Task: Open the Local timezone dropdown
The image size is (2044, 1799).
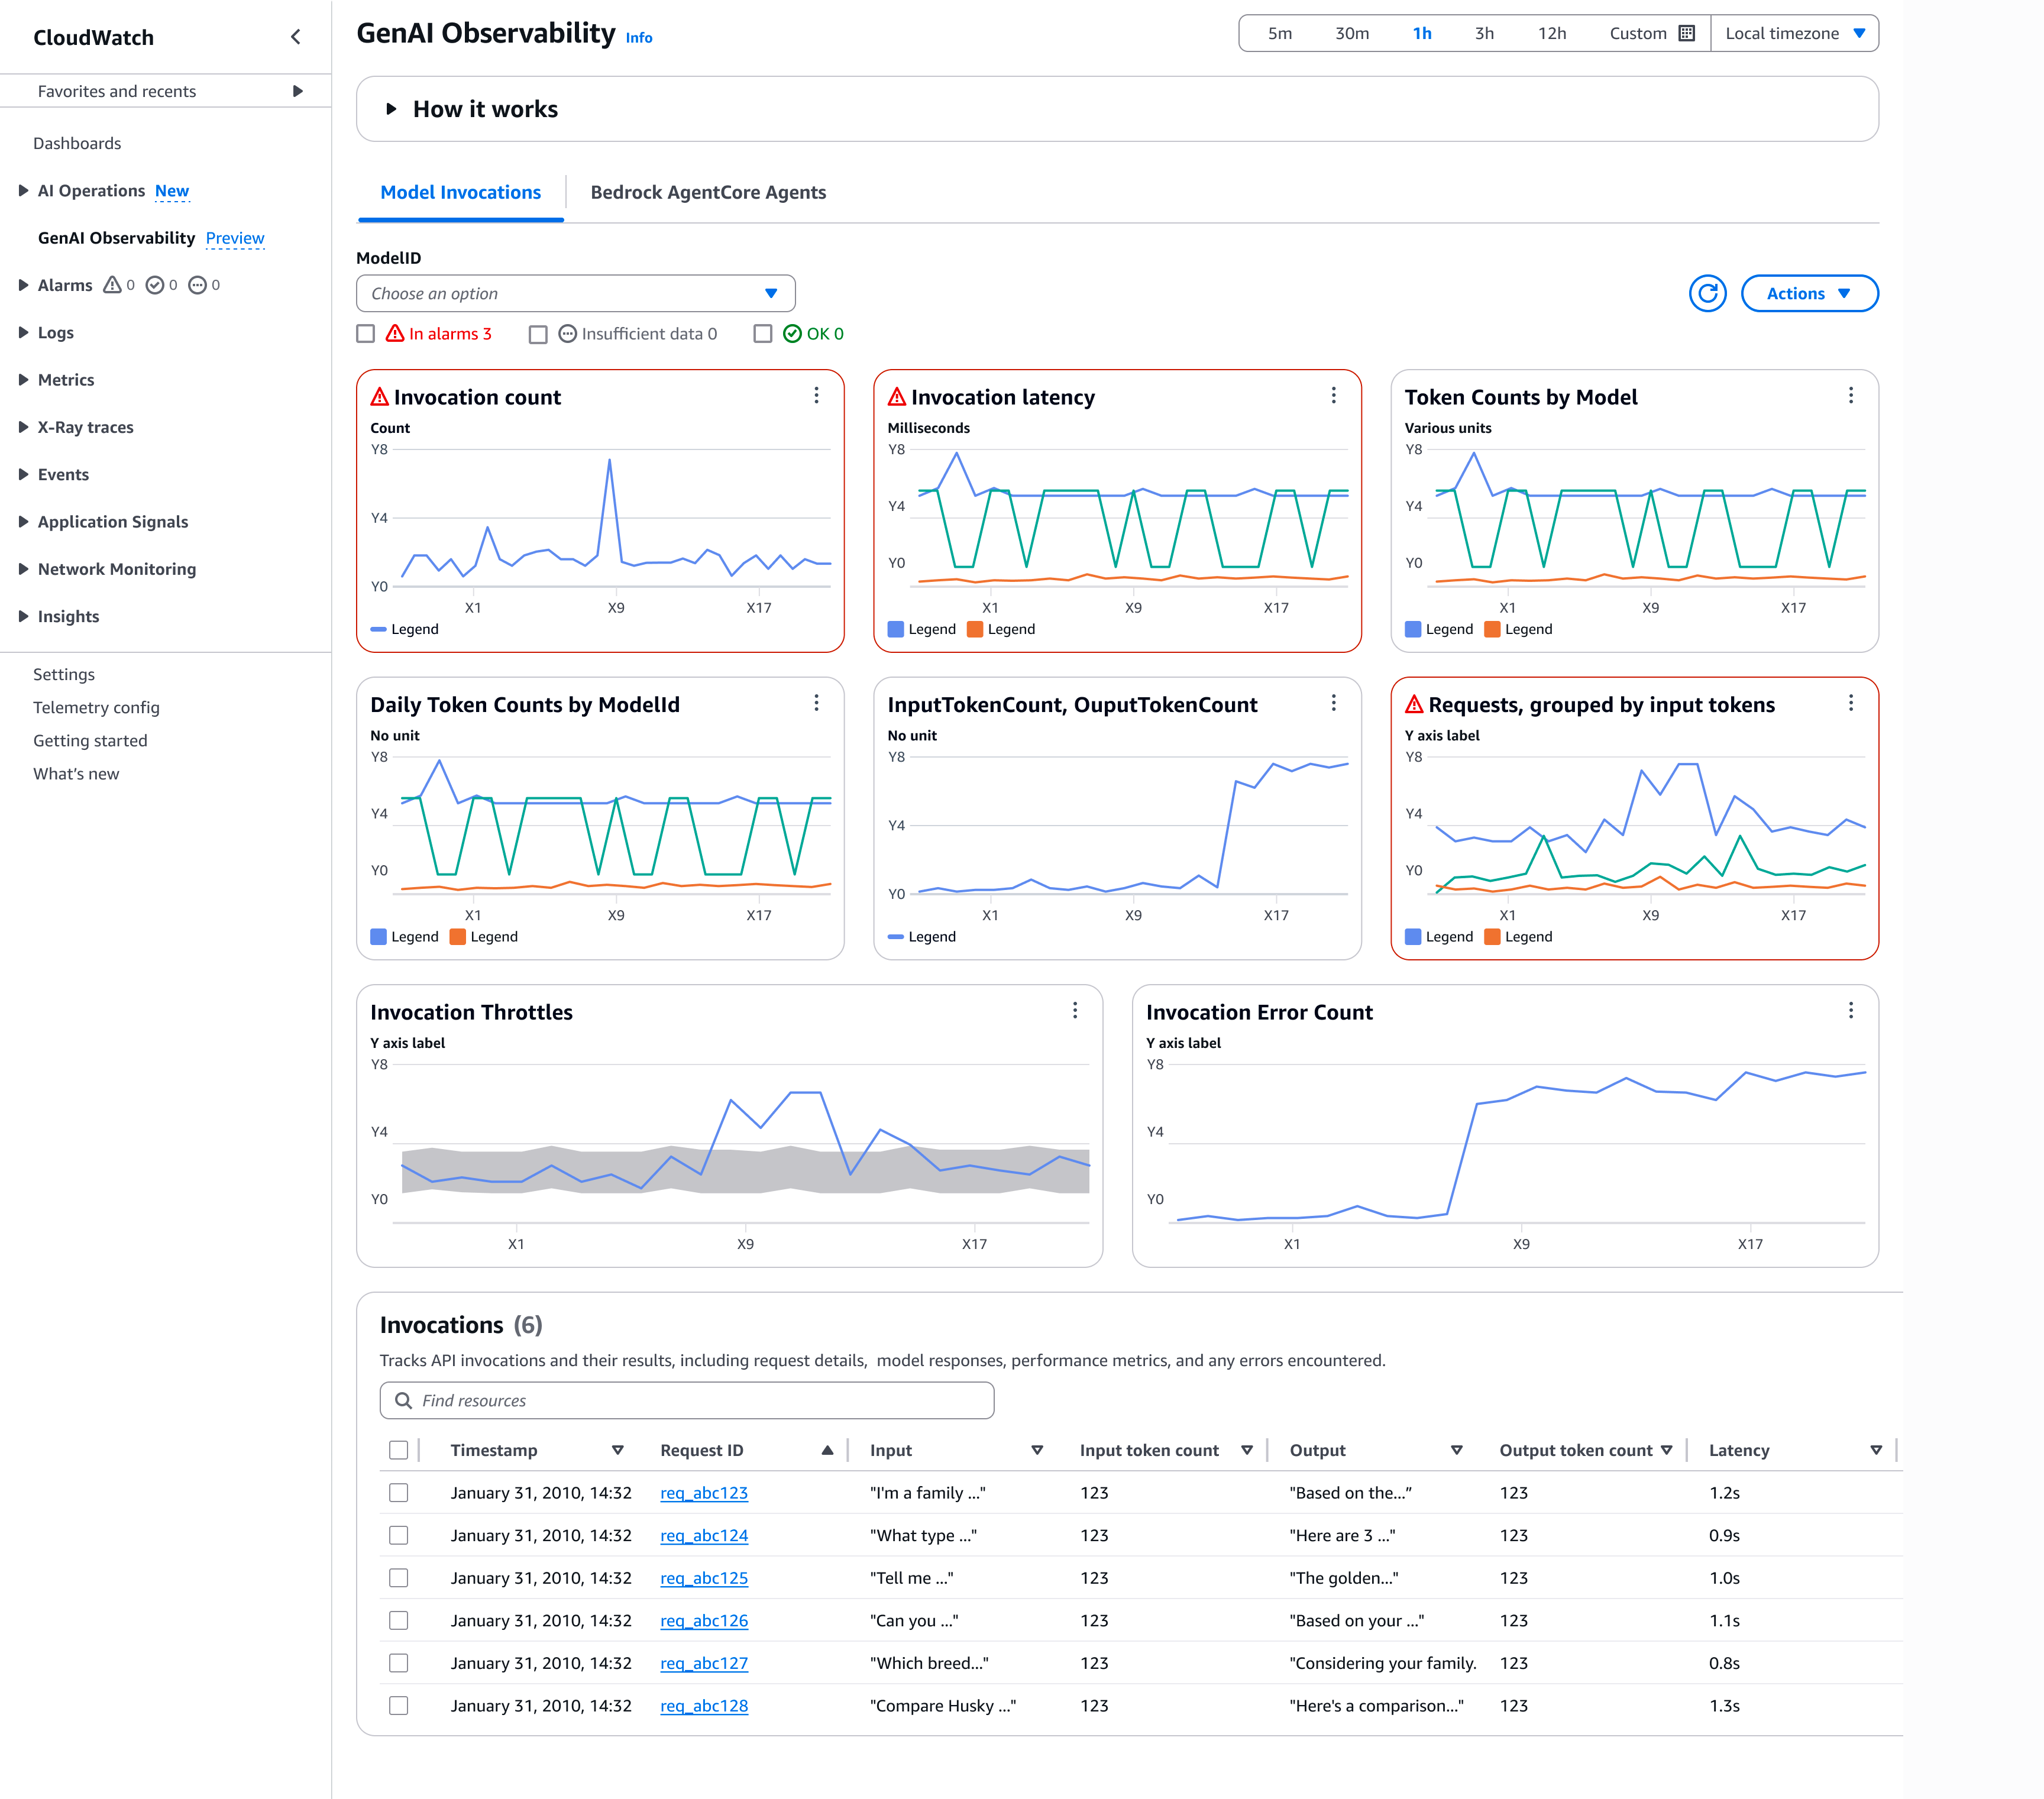Action: click(x=1794, y=33)
